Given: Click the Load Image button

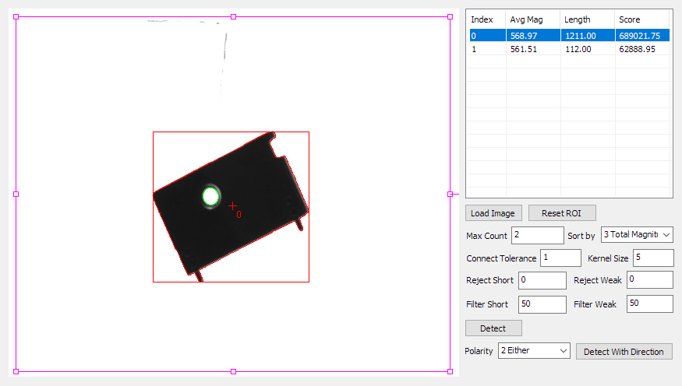Looking at the screenshot, I should (x=493, y=213).
